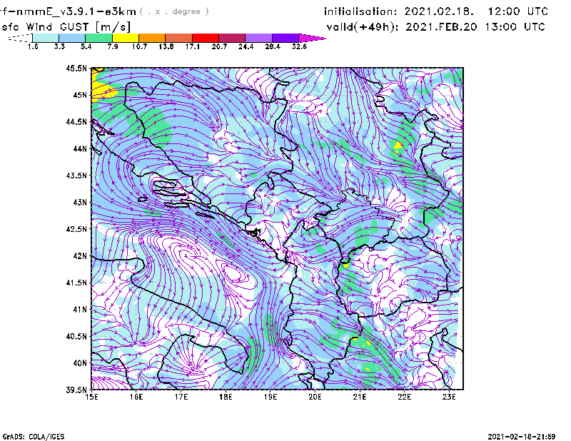571x441 pixels.
Task: Click latitude label "43N"
Action: [x=80, y=202]
